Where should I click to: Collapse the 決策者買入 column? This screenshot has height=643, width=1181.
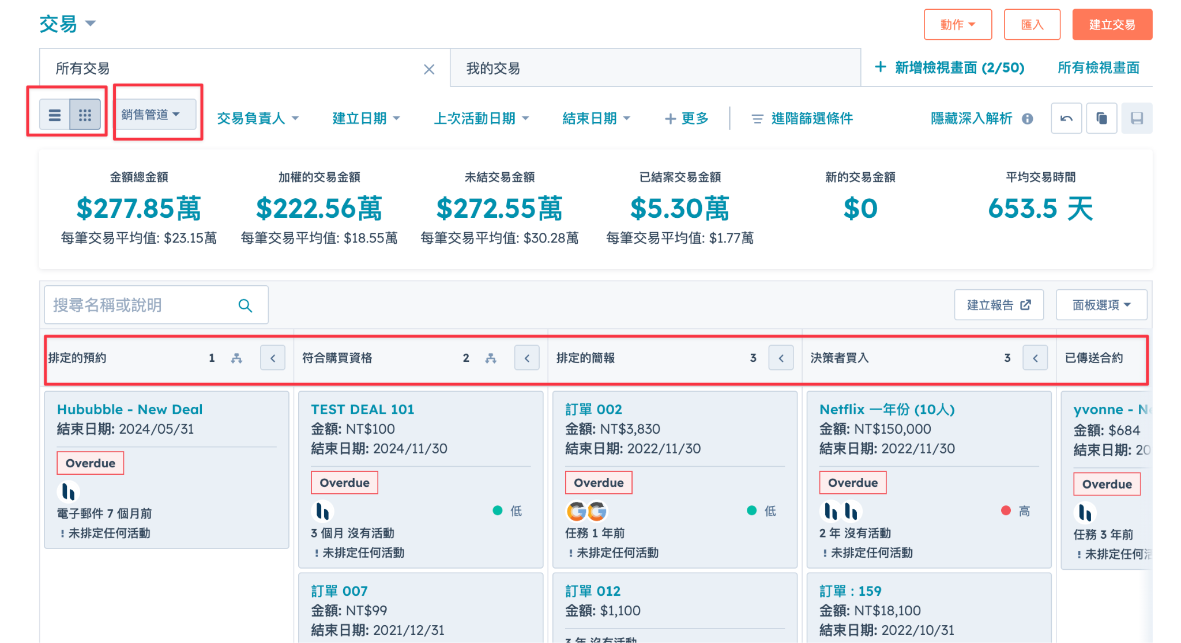(1035, 358)
